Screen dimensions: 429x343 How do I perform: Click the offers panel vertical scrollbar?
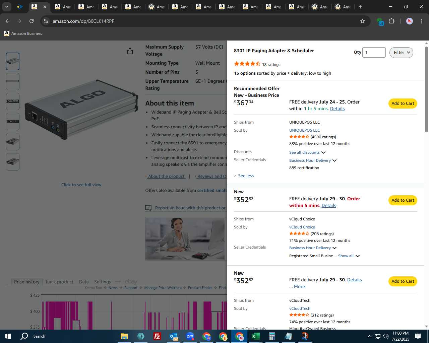click(x=426, y=90)
